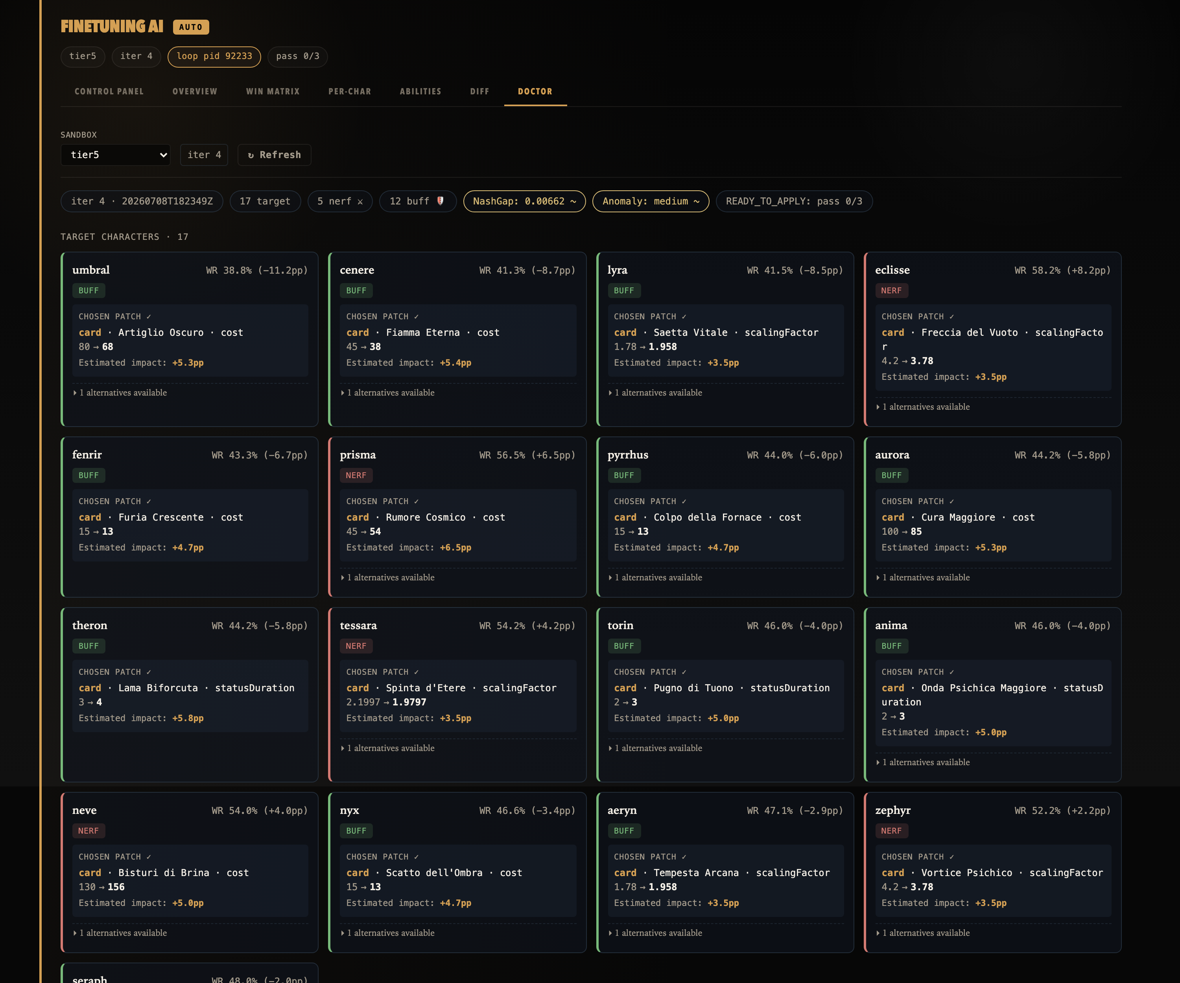
Task: Open the Abilities tab
Action: pos(420,91)
